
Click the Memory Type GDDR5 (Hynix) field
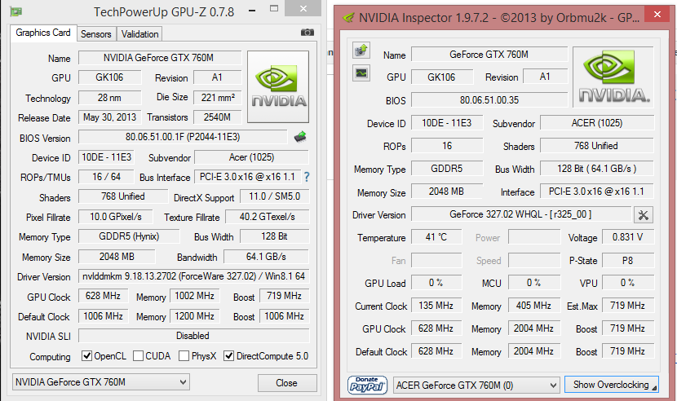pos(129,236)
